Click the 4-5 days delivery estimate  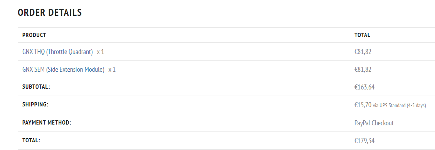click(x=417, y=106)
